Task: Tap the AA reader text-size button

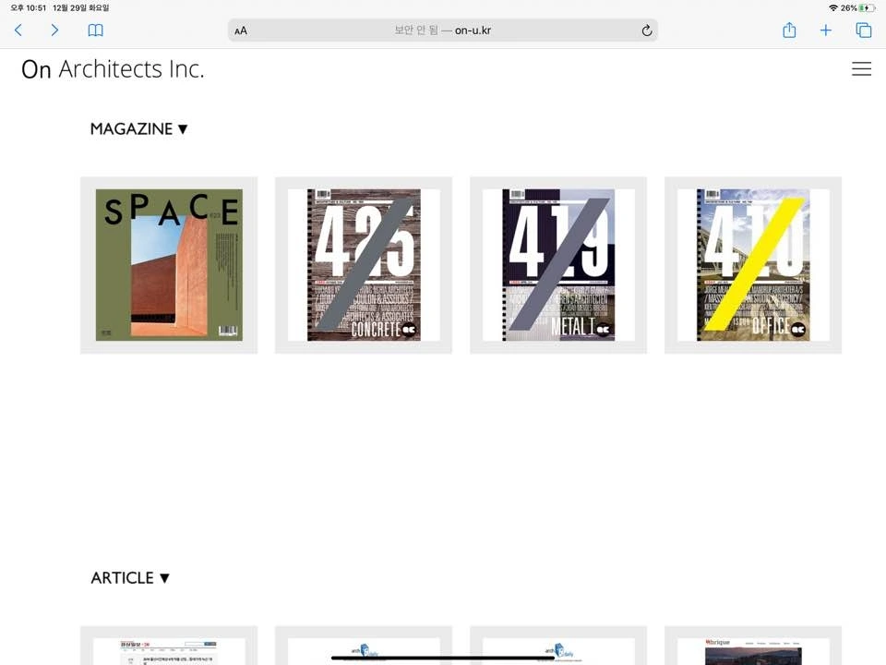Action: click(241, 30)
